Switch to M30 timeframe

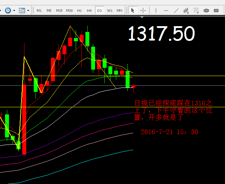click(x=69, y=11)
